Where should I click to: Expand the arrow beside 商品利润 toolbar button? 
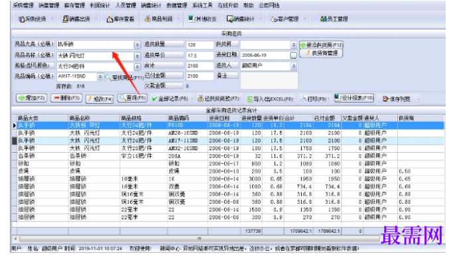tap(178, 19)
